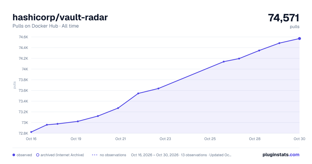
Task: Click the data point at Oct 21 near 73.27K
Action: coord(118,108)
